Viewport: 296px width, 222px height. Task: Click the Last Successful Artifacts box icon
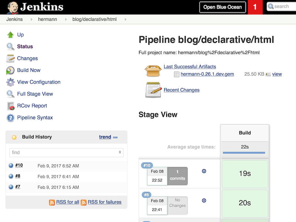153,70
